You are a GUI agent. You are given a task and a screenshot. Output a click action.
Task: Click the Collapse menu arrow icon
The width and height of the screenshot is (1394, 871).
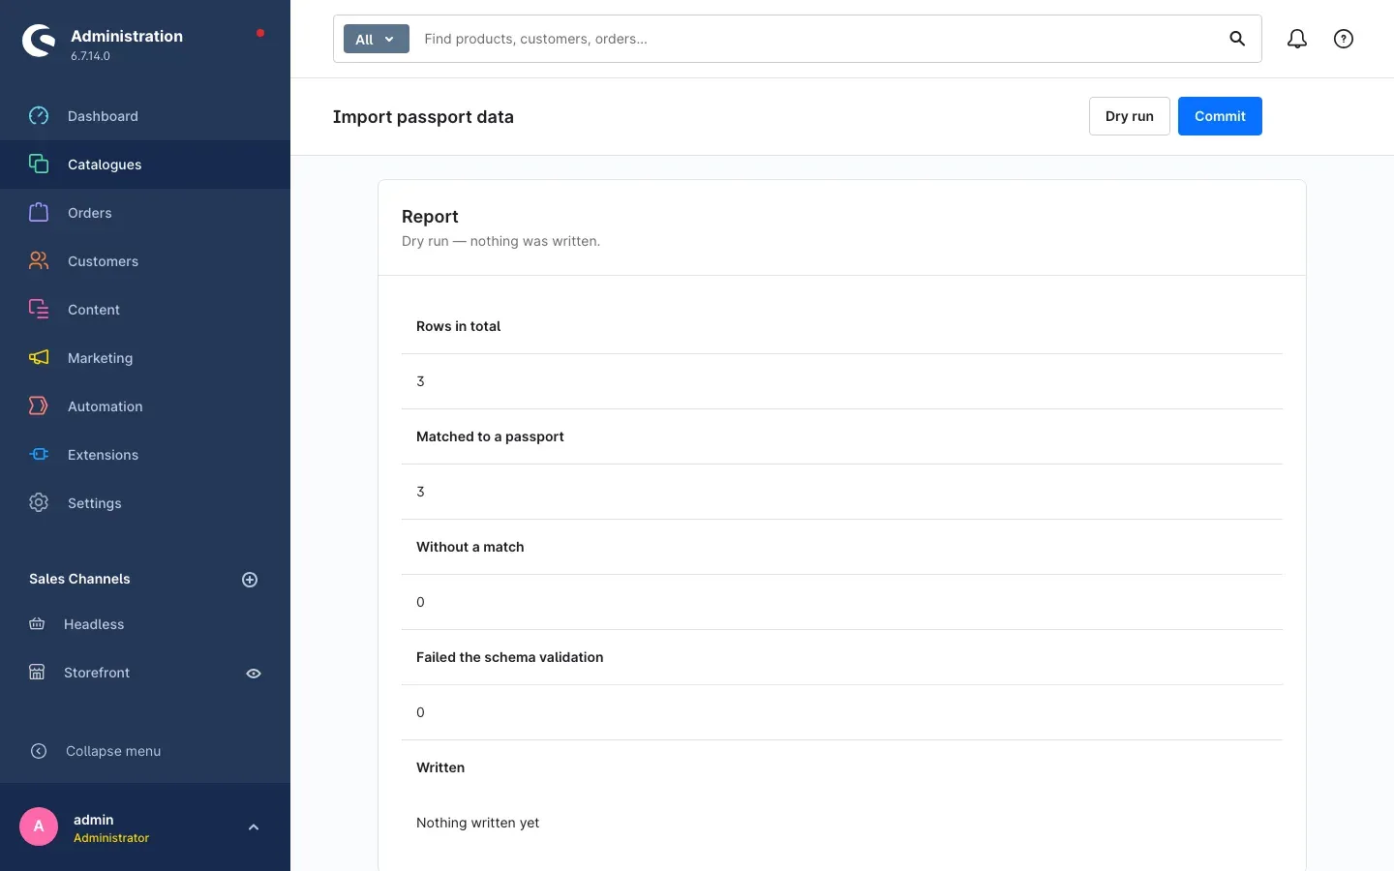(39, 751)
